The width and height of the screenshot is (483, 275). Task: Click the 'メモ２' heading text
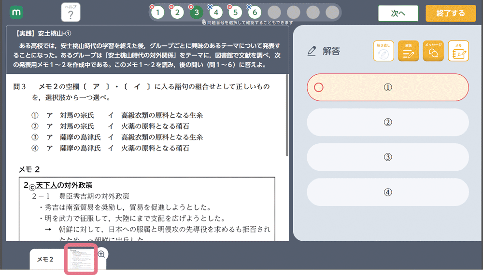[29, 169]
